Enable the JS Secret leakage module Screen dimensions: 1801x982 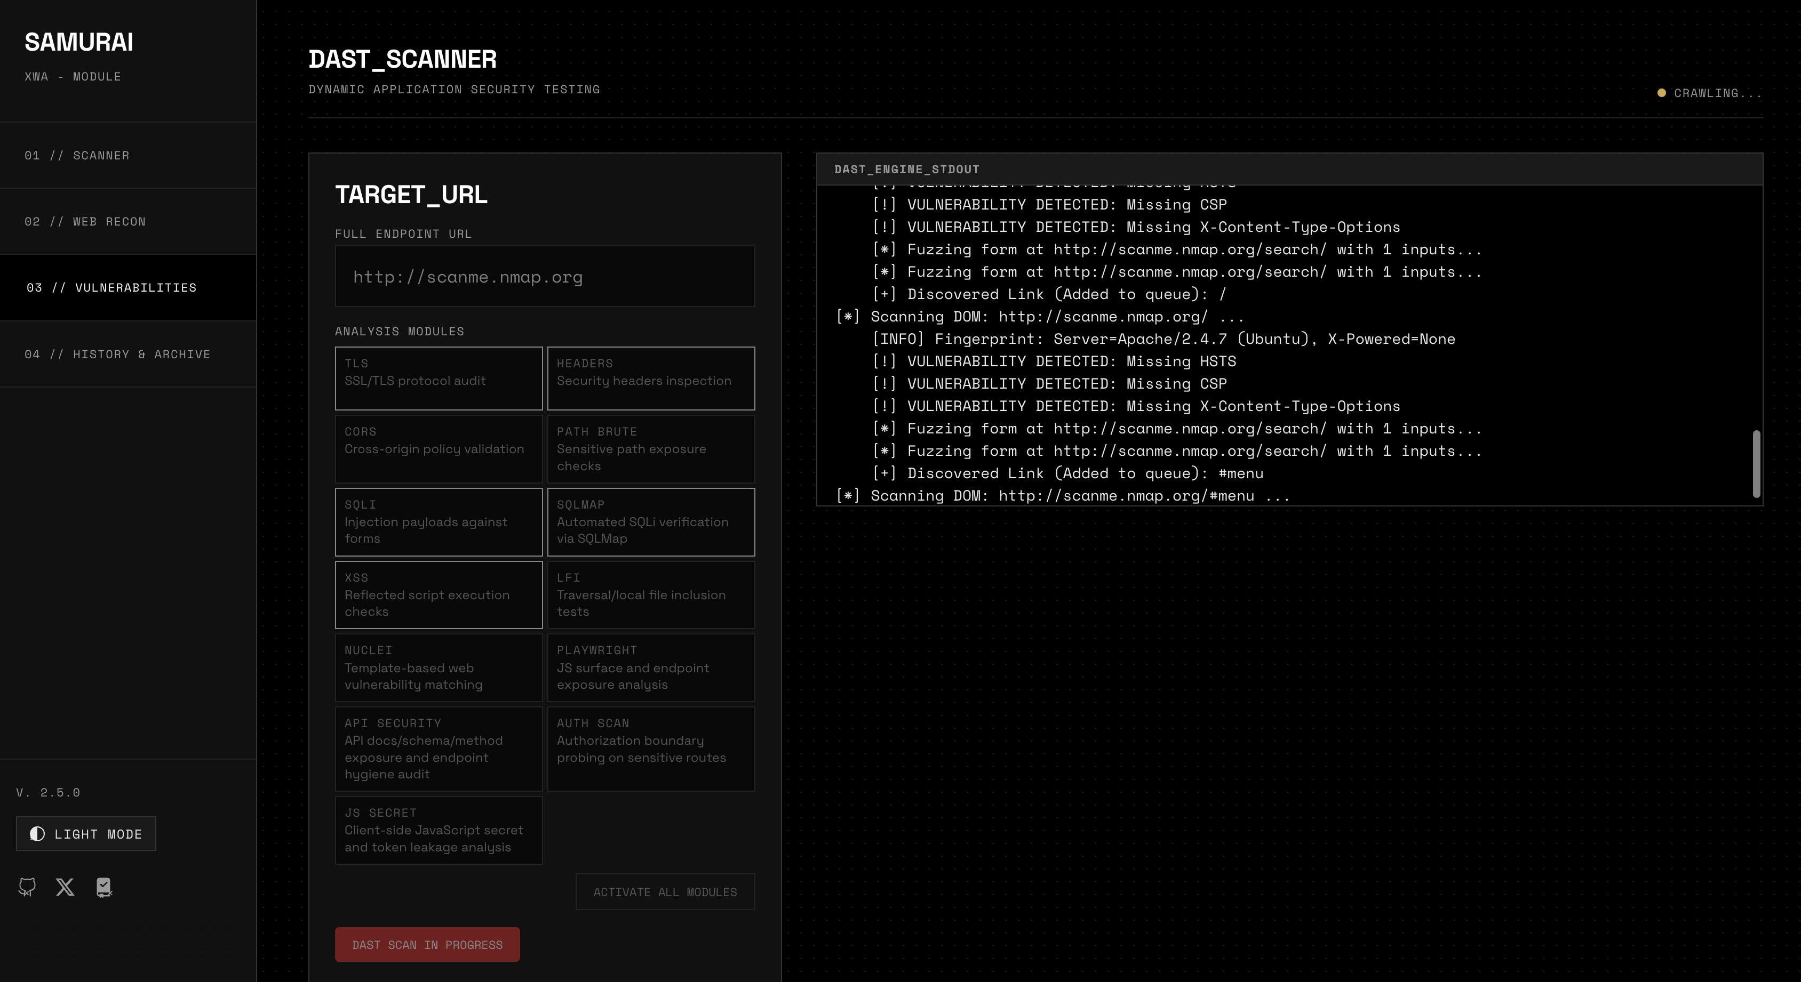(439, 830)
